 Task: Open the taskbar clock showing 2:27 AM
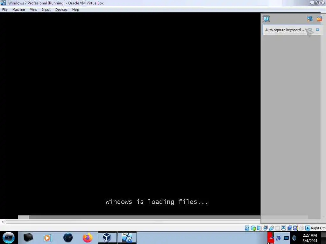click(x=310, y=238)
